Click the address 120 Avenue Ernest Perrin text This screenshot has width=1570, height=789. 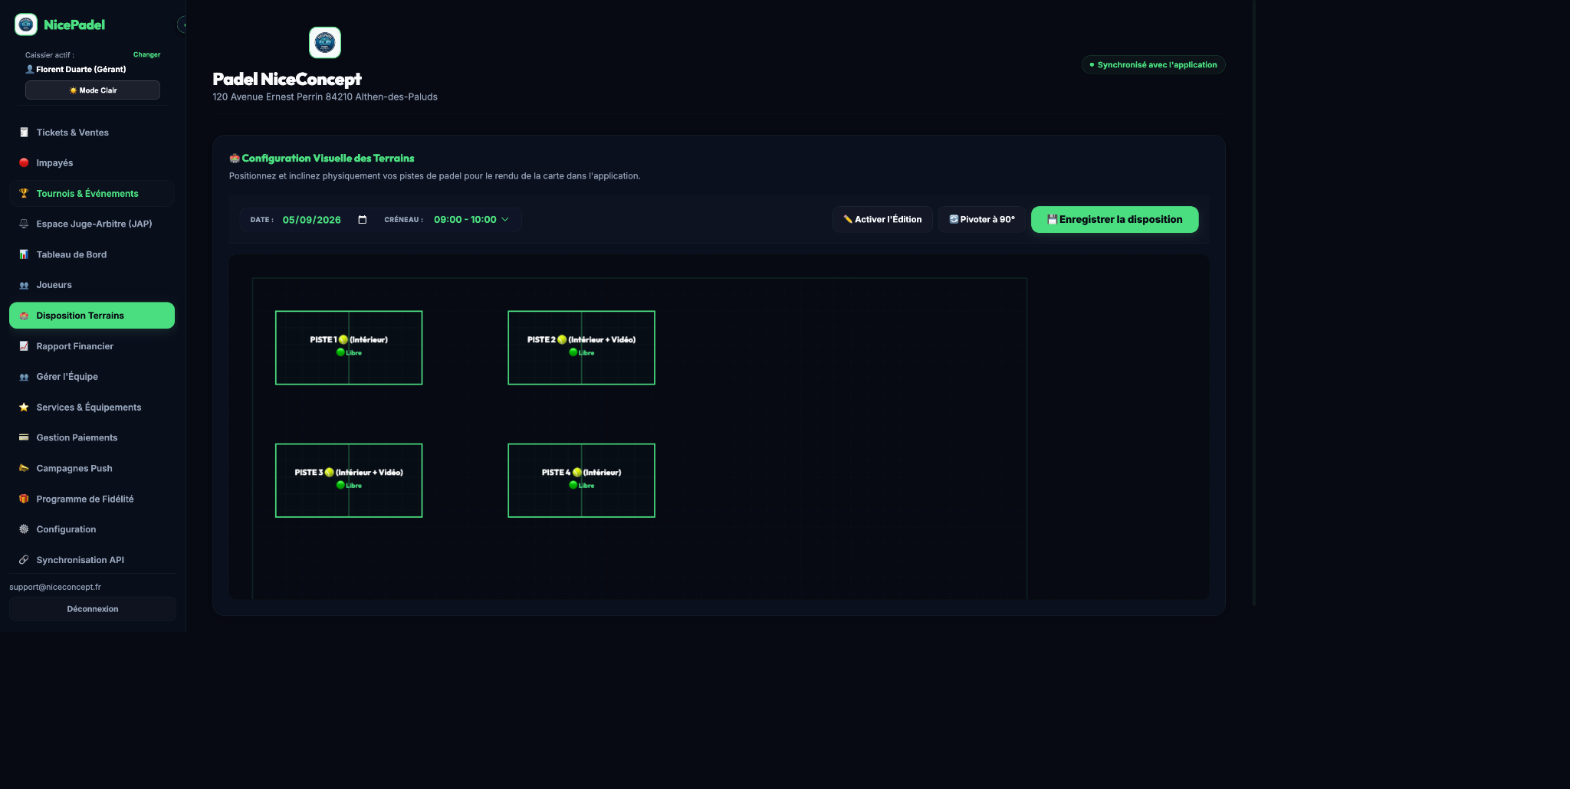325,97
